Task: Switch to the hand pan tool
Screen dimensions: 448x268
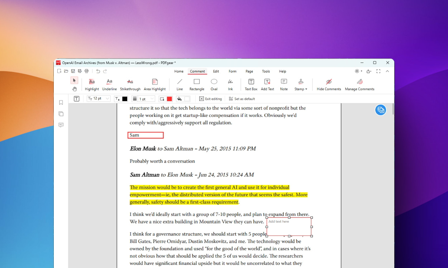Action: pos(75,89)
